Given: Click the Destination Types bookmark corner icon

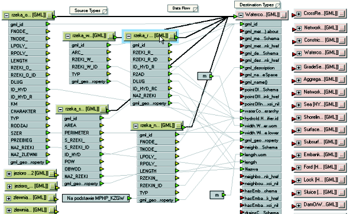Looking at the screenshot, I should 278,5.
